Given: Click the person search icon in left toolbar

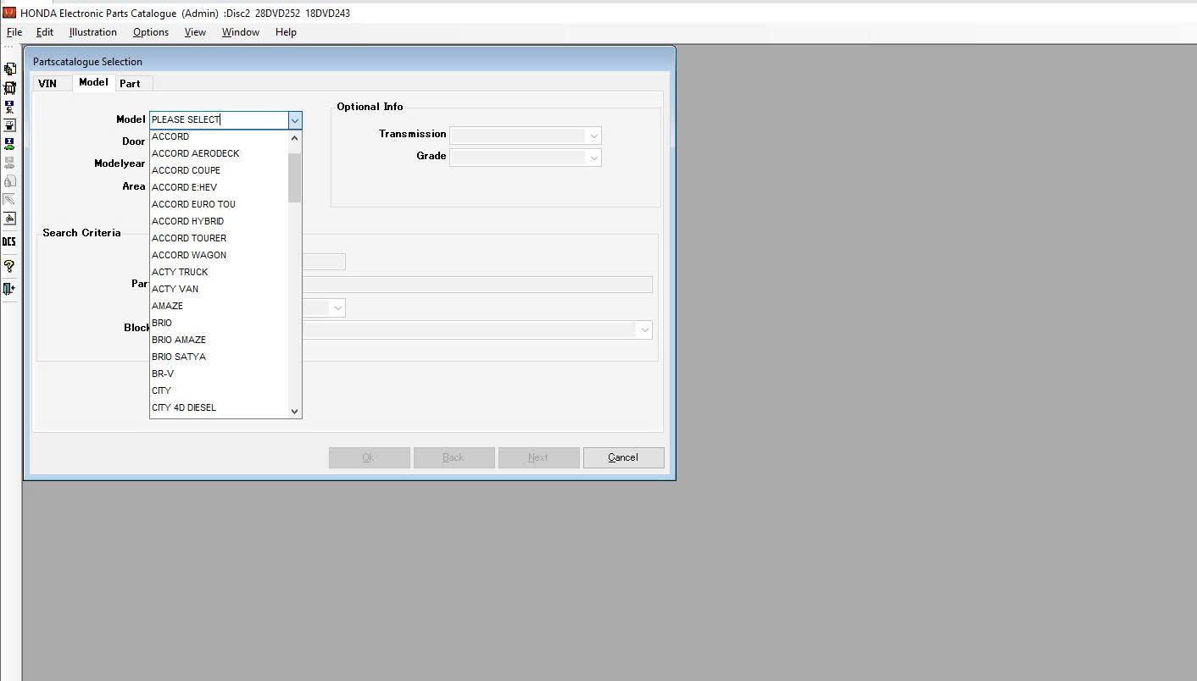Looking at the screenshot, I should point(9,107).
